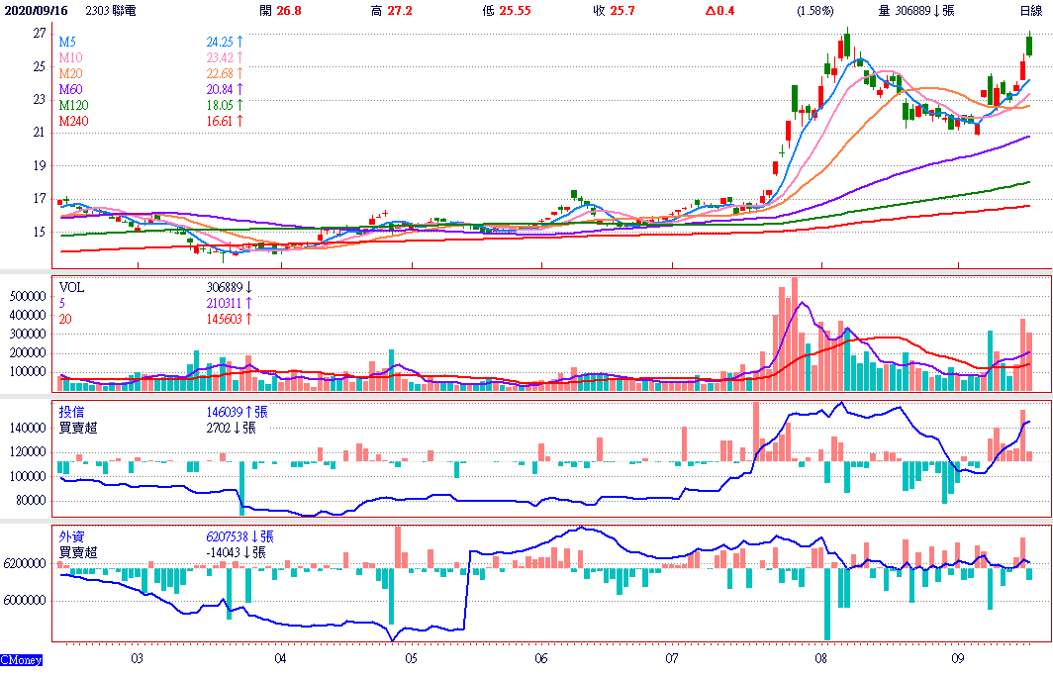This screenshot has width=1053, height=678.
Task: Click the CMoney logo in bottom corner
Action: (x=22, y=660)
